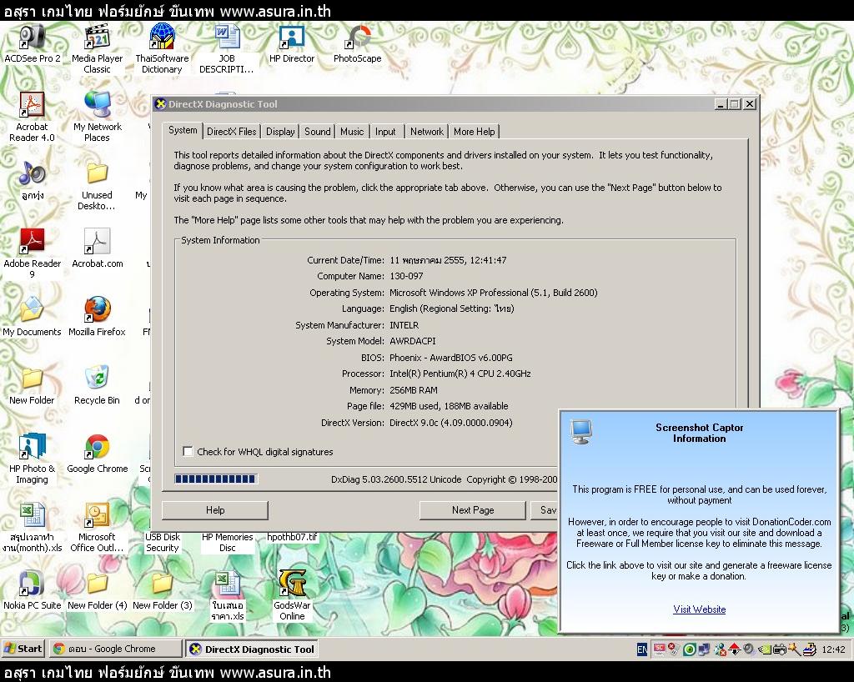
Task: Click the Windows Messenger tray icon
Action: tap(721, 649)
